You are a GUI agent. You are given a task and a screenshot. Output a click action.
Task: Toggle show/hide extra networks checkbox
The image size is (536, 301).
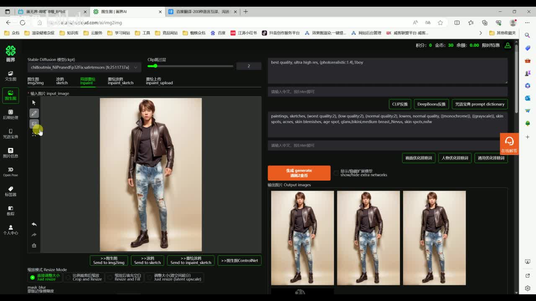tap(336, 173)
